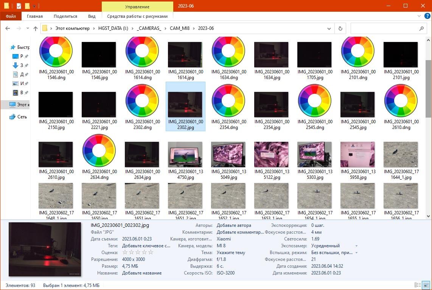This screenshot has height=290, width=432.
Task: Open flash mode dropdown Без вспышки
Action: pyautogui.click(x=356, y=253)
